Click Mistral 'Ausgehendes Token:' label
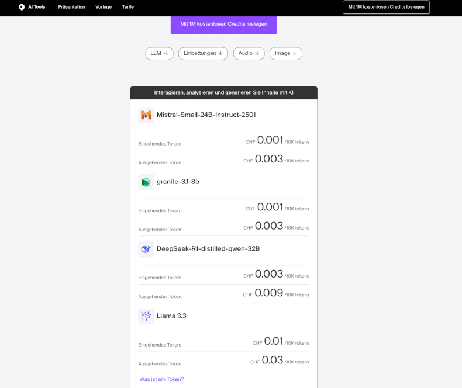The image size is (462, 388). click(x=160, y=162)
